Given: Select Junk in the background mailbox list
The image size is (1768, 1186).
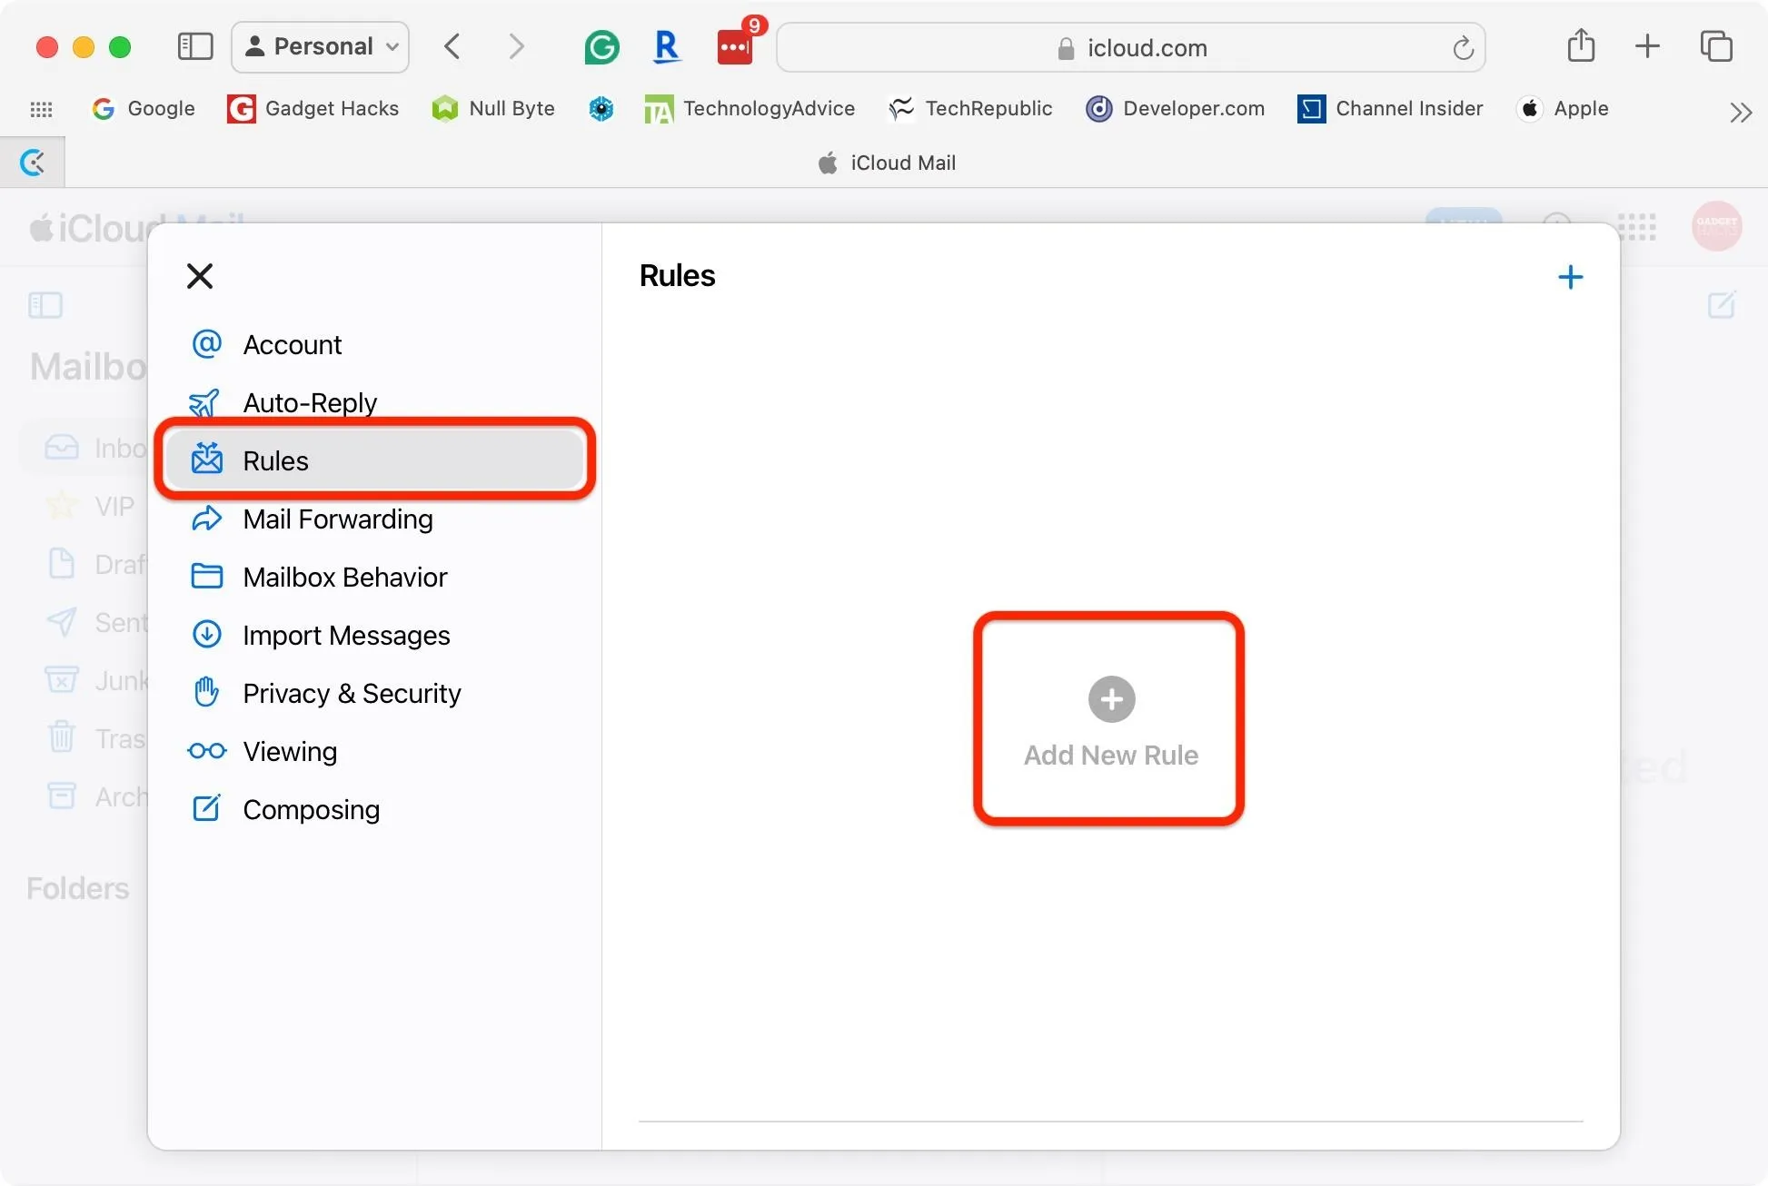Looking at the screenshot, I should click(95, 680).
